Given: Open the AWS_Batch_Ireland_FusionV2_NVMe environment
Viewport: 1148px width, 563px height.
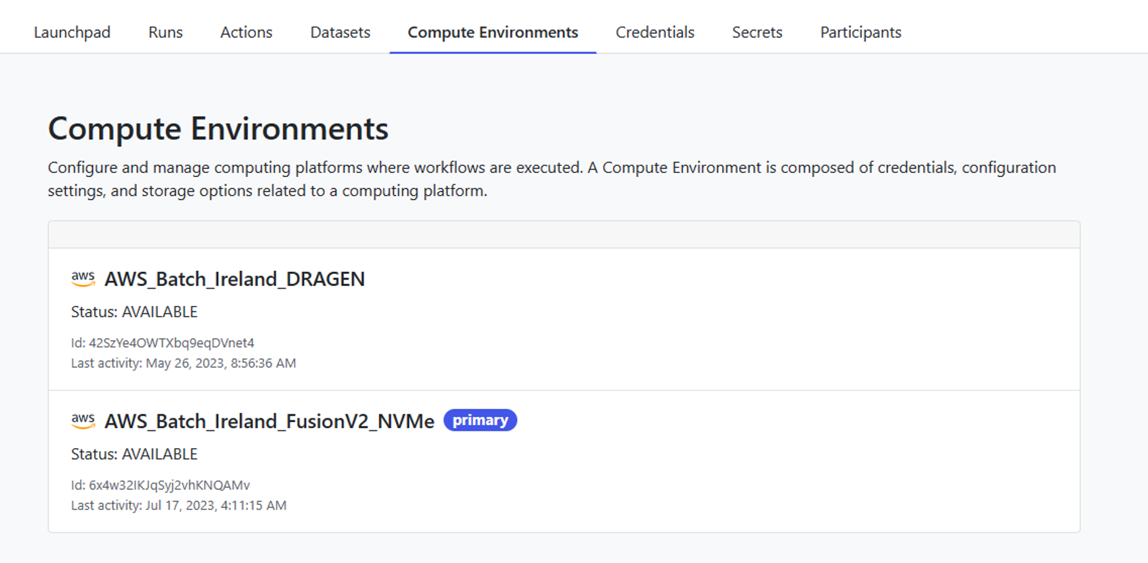Looking at the screenshot, I should 269,422.
